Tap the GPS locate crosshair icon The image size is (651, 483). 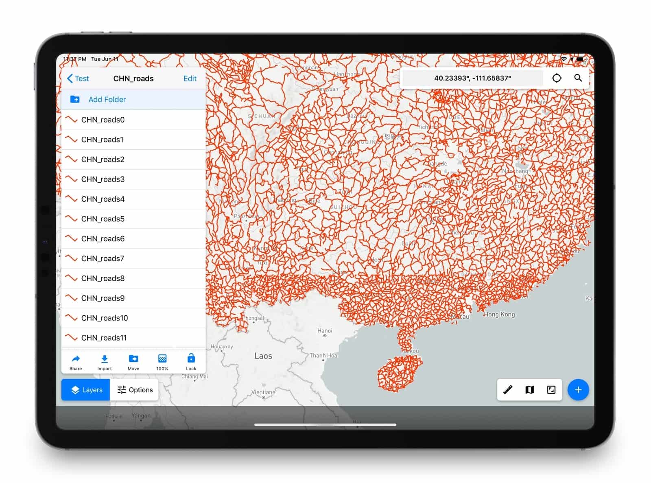[x=557, y=78]
